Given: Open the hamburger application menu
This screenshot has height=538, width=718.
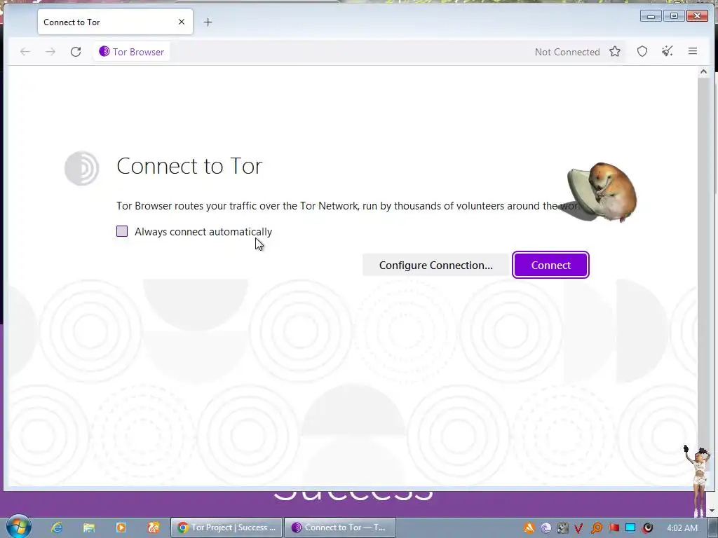Looking at the screenshot, I should coord(693,52).
